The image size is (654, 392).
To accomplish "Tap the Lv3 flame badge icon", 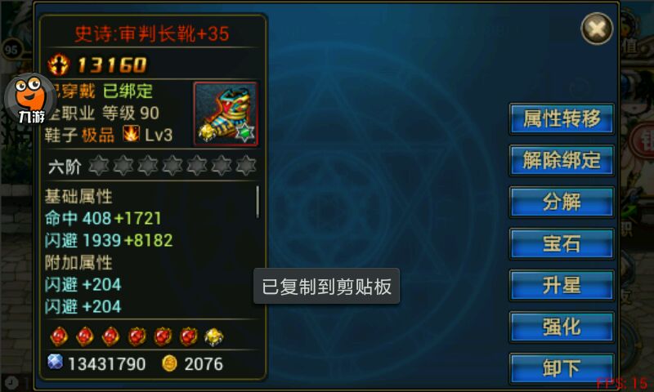I will [131, 134].
